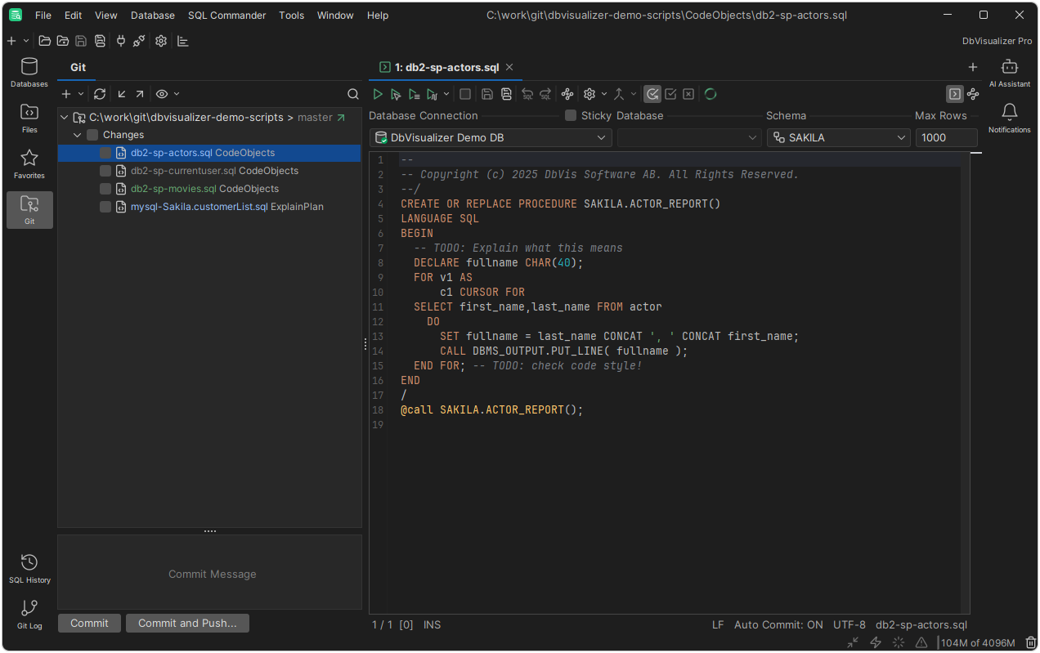Check the db2-sp-currentuser.sql file checkbox
This screenshot has width=1040, height=653.
105,171
